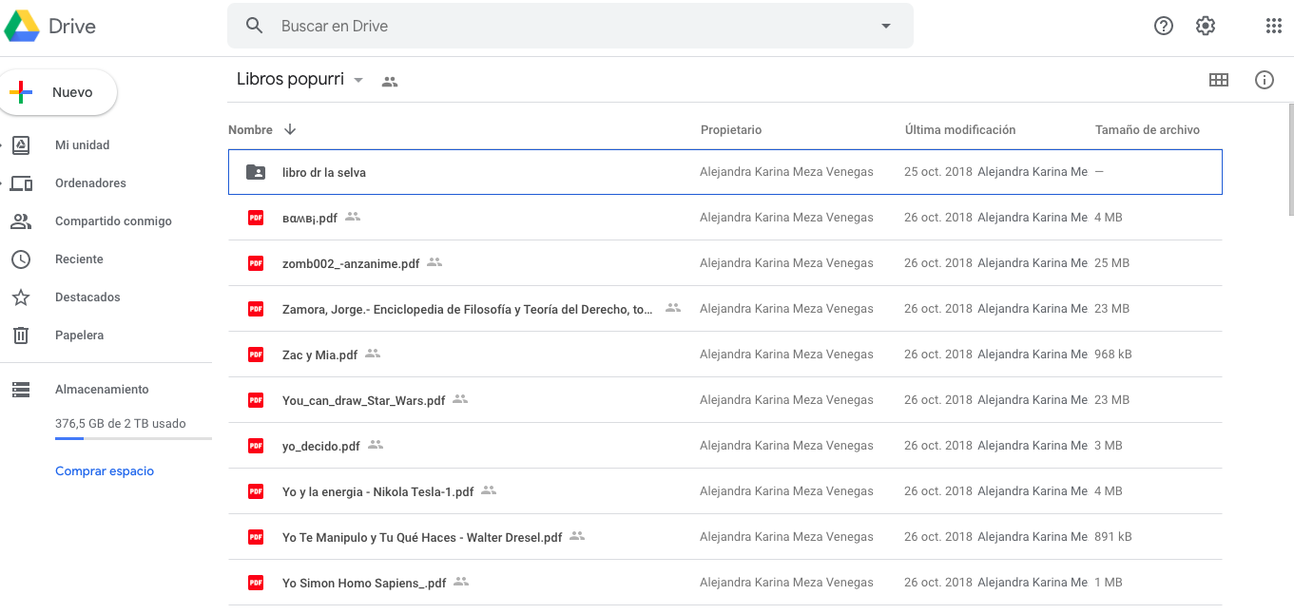Viewport: 1294px width, 614px height.
Task: Click PDF icon of Zac y Mia.pdf
Action: tap(256, 355)
